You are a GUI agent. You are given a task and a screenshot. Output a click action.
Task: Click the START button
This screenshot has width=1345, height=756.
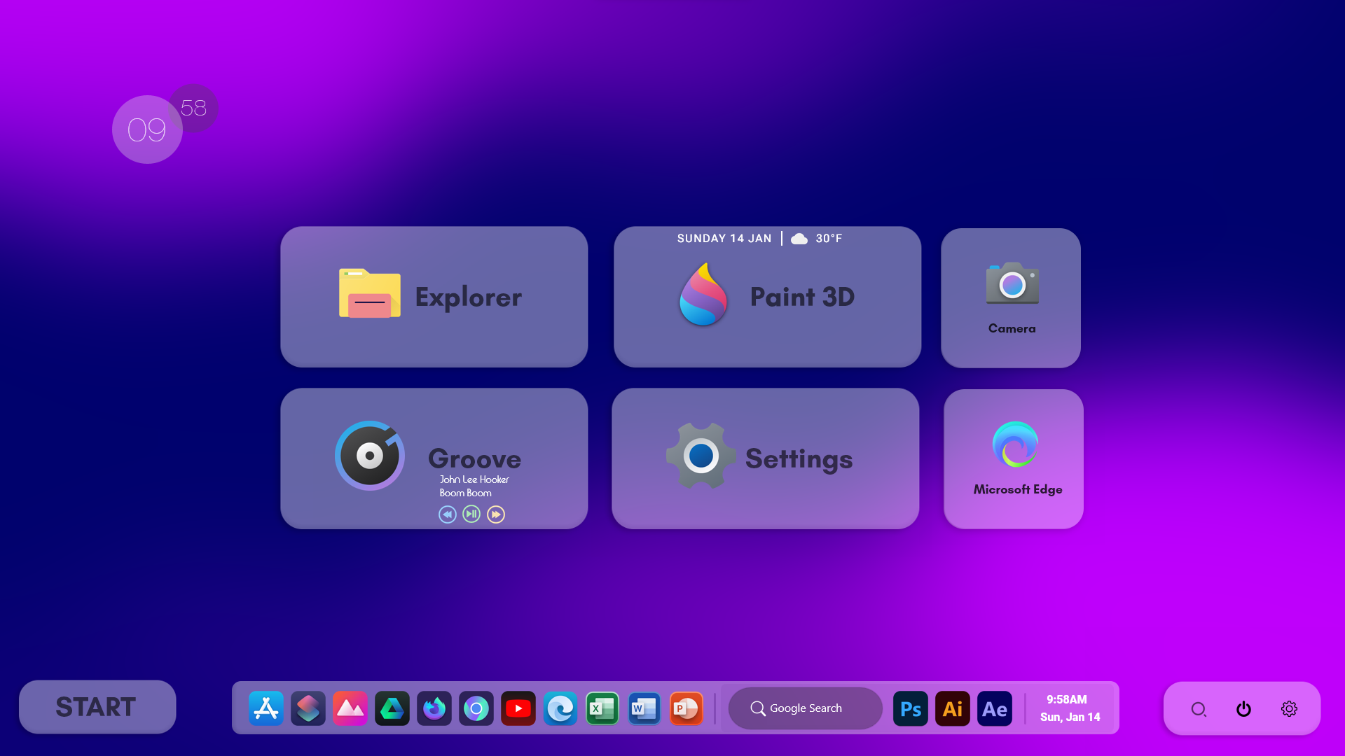tap(97, 707)
